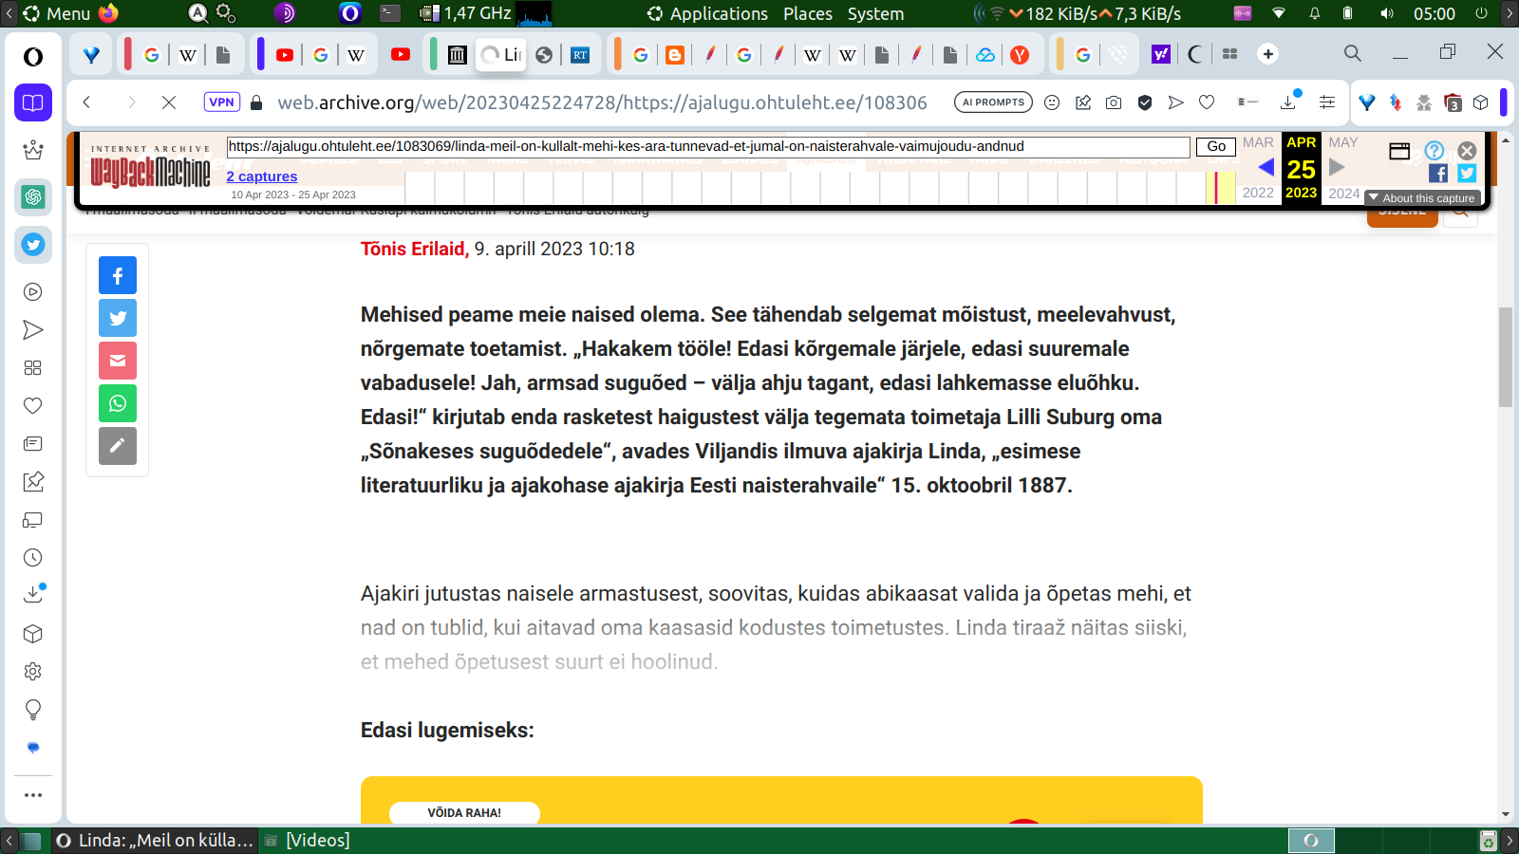
Task: Open ad blocker shield icon
Action: tap(1145, 102)
